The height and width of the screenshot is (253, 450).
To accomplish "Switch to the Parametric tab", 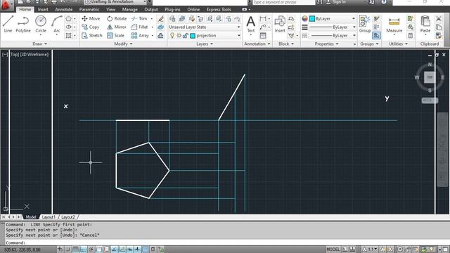I will (89, 9).
